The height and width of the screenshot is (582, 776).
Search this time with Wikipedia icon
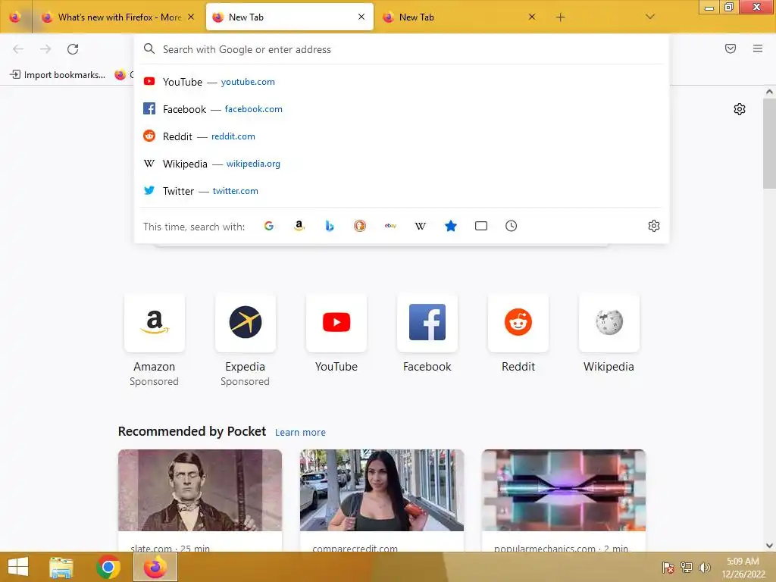pos(420,226)
